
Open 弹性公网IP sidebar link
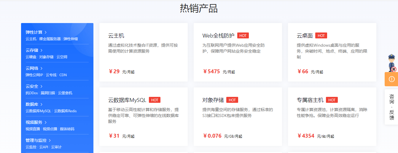point(34,75)
